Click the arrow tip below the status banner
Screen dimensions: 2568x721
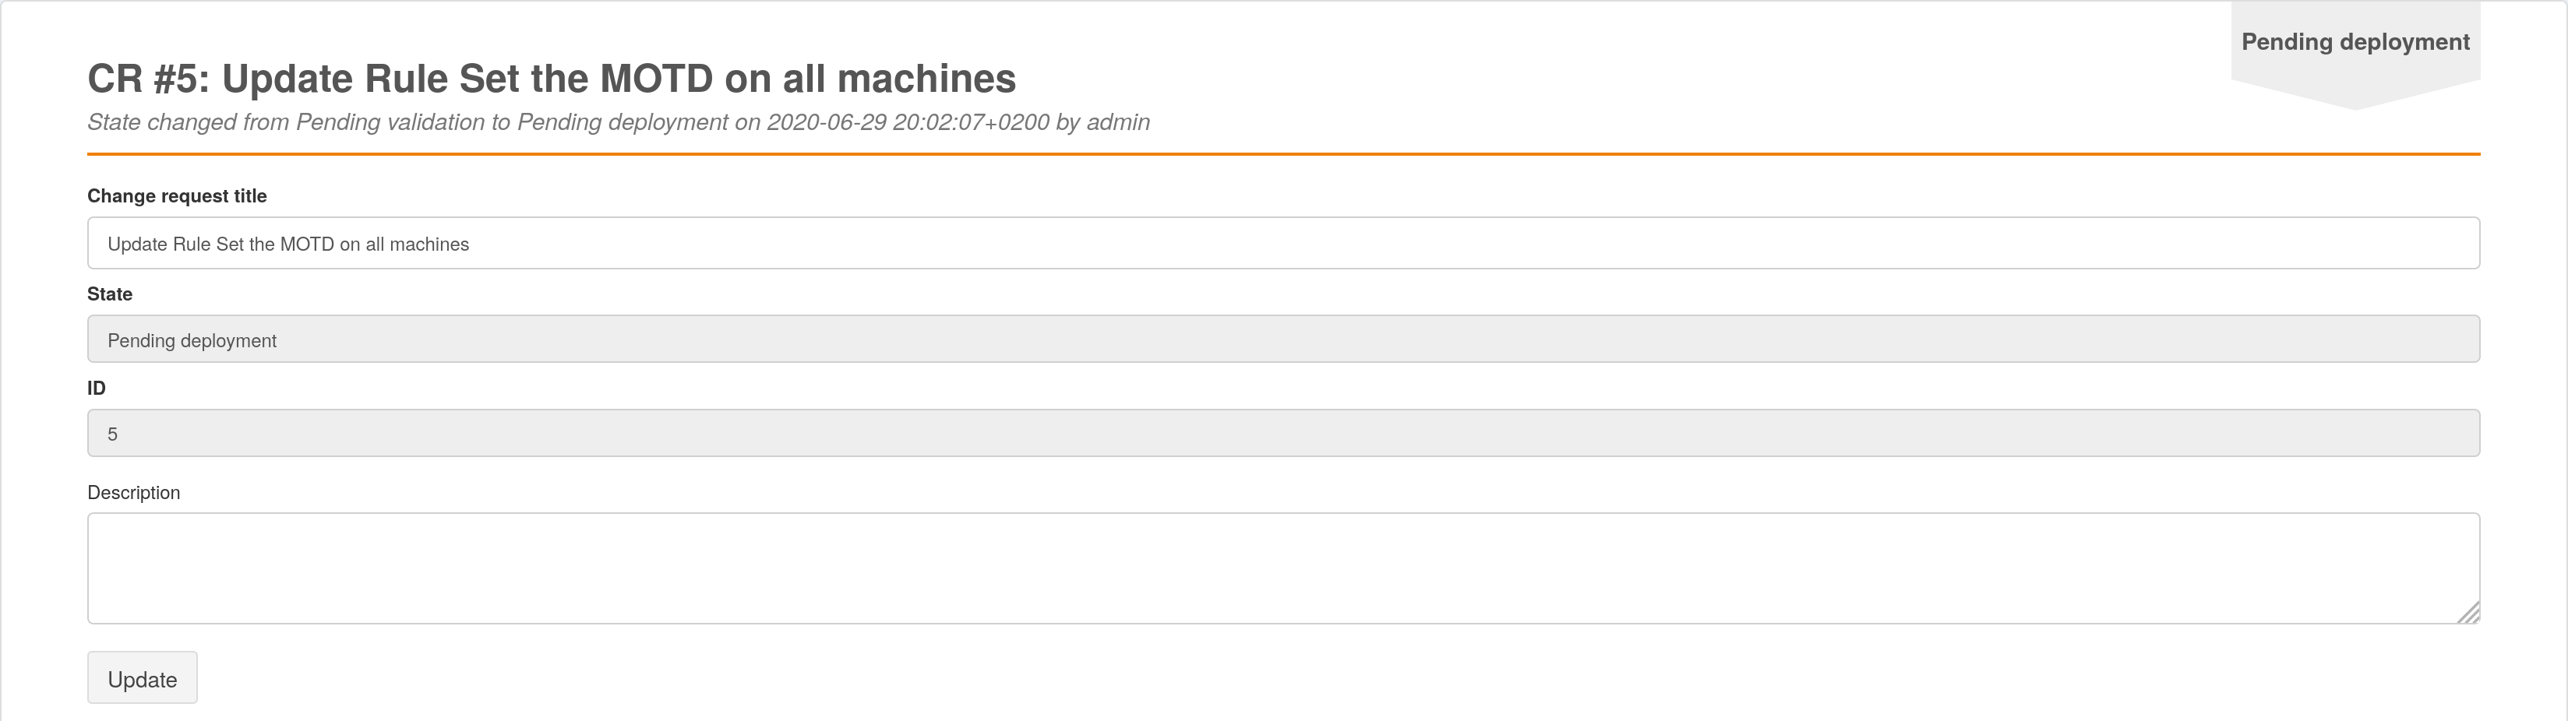[2355, 100]
